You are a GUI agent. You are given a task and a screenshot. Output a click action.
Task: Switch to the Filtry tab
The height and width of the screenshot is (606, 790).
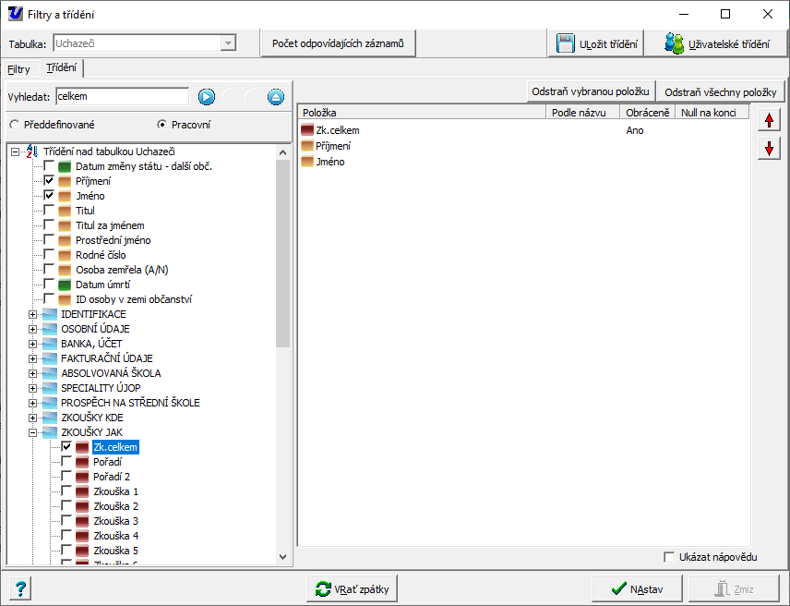click(18, 69)
